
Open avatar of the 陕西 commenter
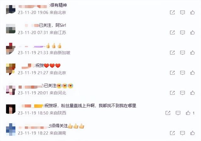pyautogui.click(x=11, y=109)
